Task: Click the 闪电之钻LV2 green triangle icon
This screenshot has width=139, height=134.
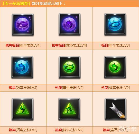Action: (23, 109)
